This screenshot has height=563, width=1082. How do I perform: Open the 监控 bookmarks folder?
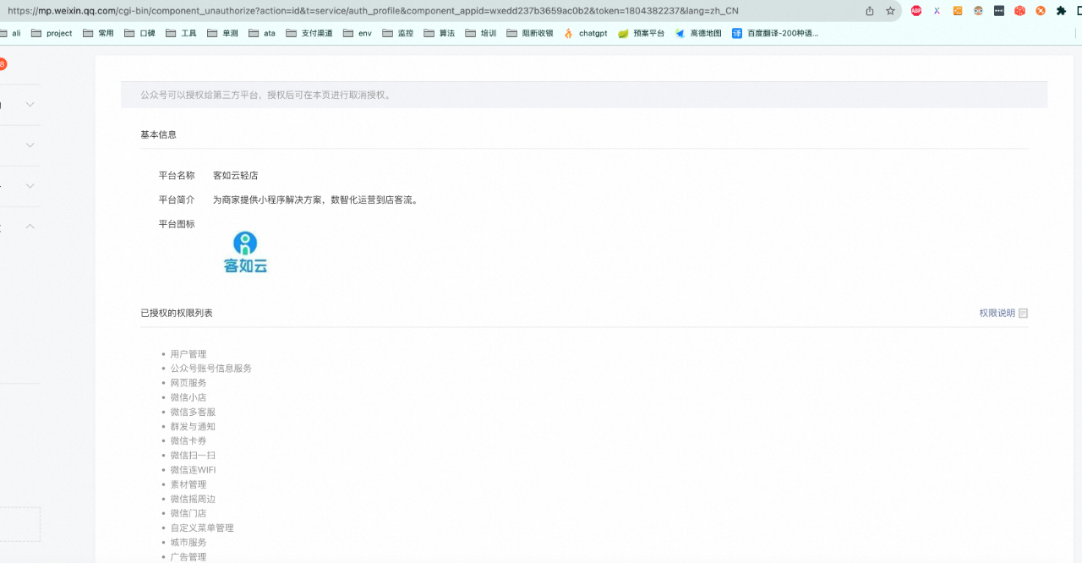pos(398,34)
